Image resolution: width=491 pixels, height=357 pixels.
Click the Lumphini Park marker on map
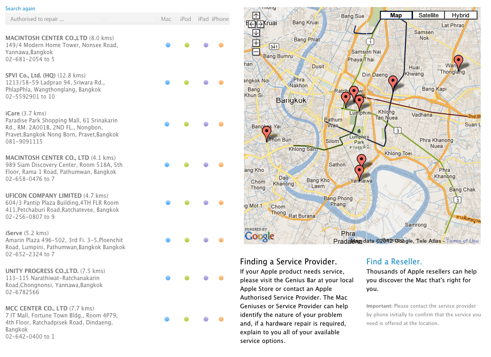coord(359,131)
